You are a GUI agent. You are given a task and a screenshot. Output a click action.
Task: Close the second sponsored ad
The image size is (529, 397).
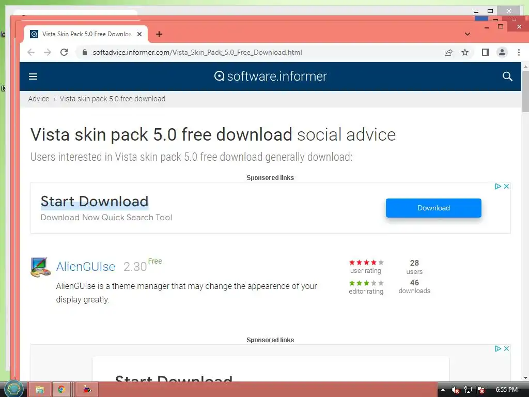(x=506, y=349)
